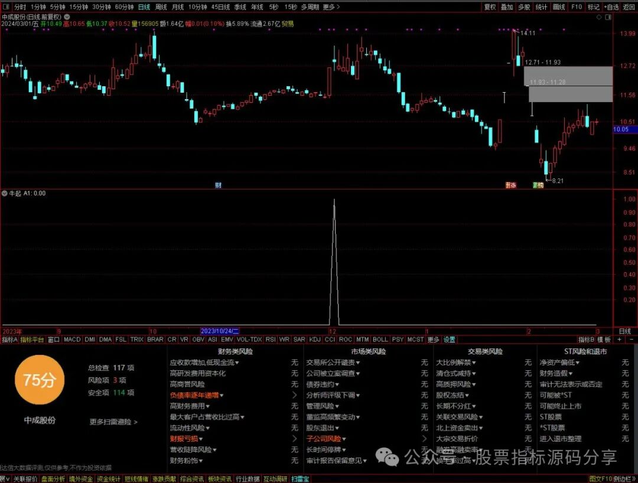This screenshot has height=483, width=638.
Task: Expand 高财务费用 dropdown
Action: (207, 406)
